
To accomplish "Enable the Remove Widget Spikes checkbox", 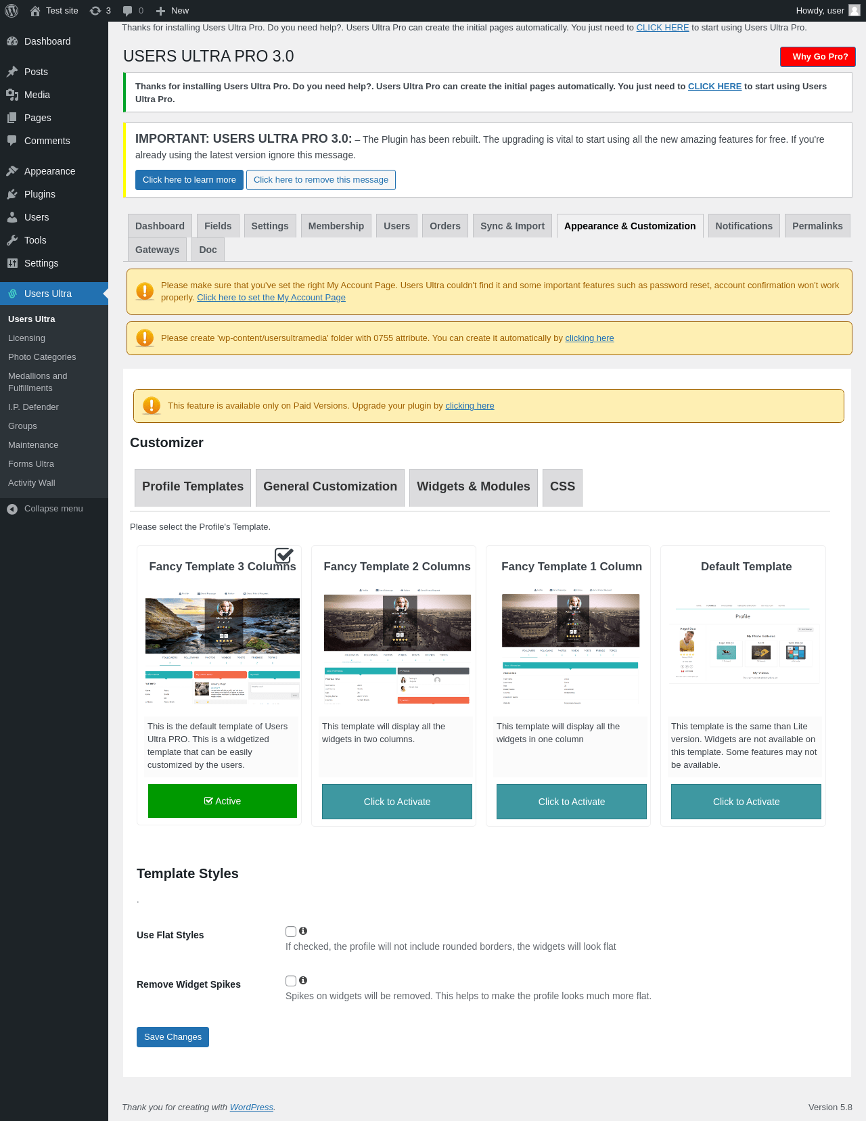I will click(291, 981).
